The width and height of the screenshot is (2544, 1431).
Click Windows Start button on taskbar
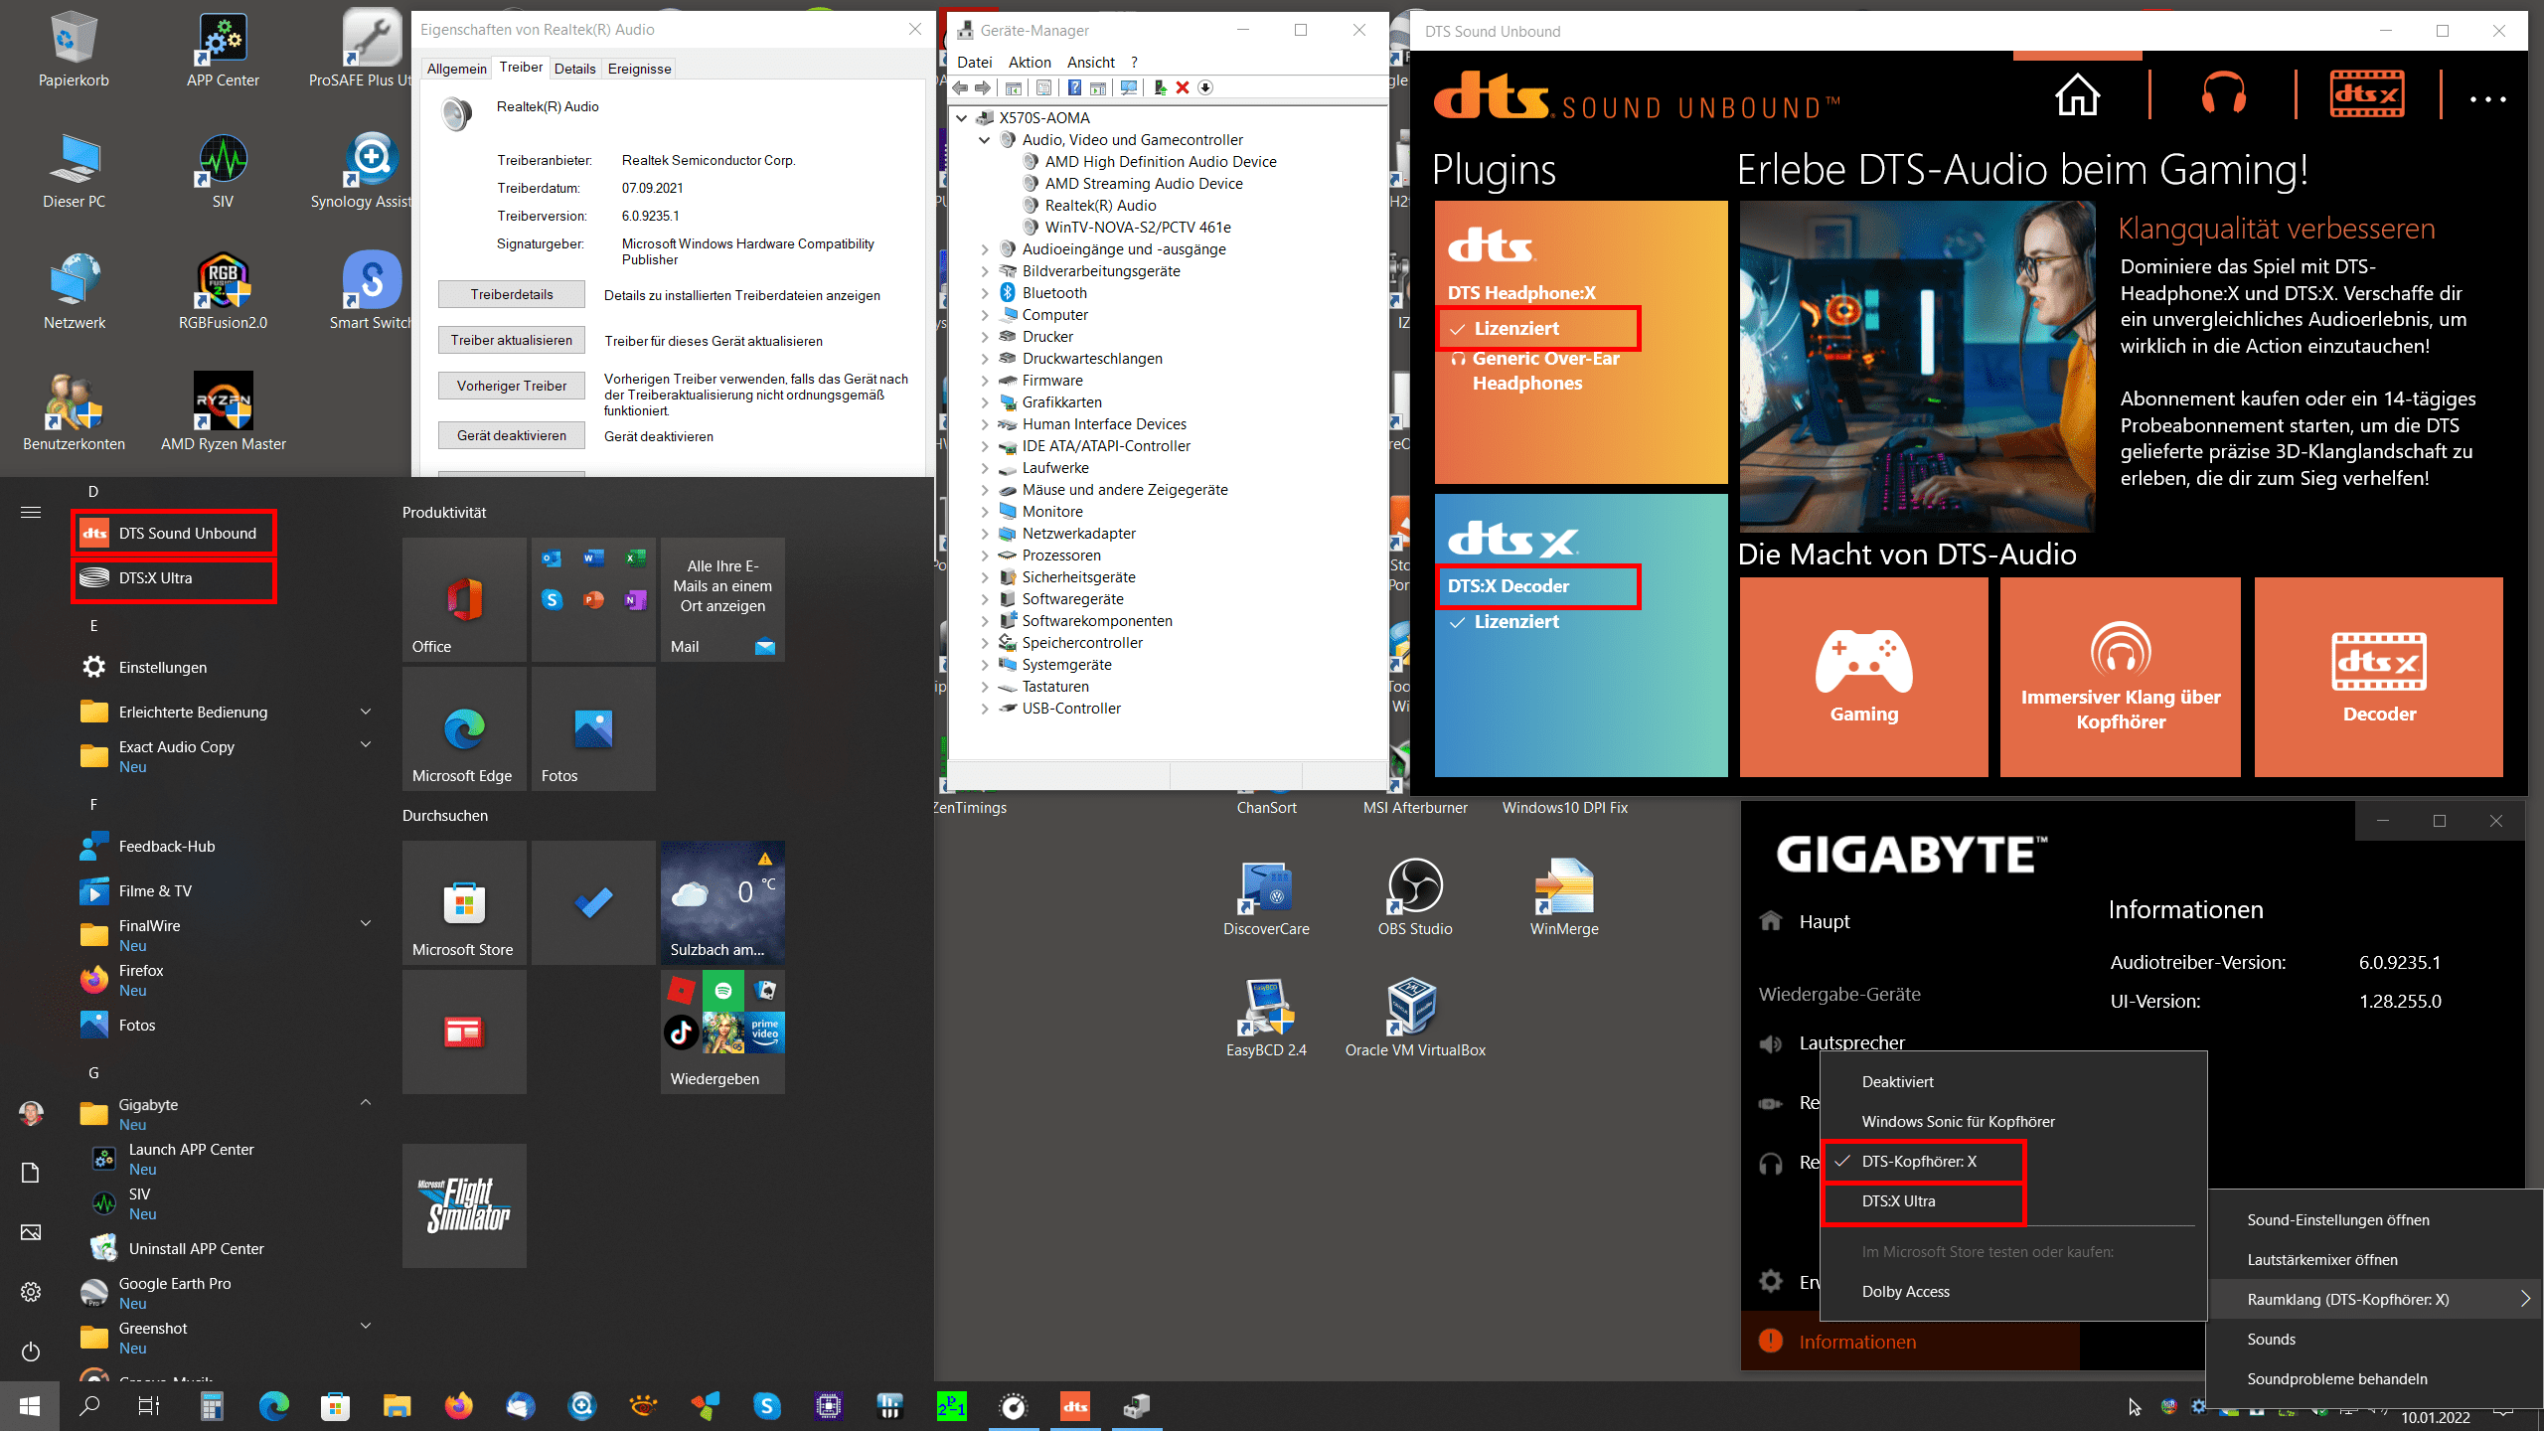pos(30,1406)
